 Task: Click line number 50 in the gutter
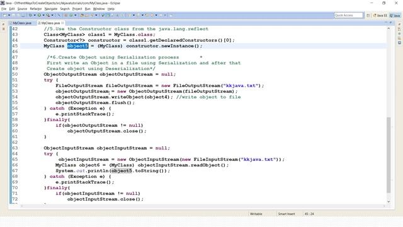[x=15, y=74]
